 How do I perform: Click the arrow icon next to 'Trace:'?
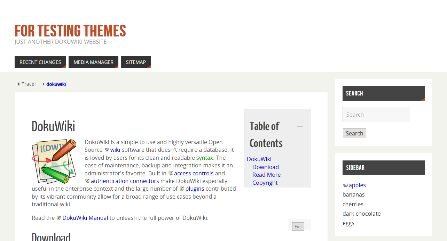[18, 84]
